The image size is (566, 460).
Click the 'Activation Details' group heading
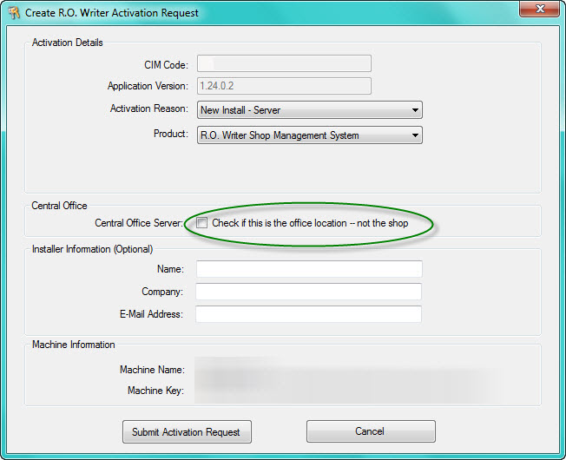[68, 43]
